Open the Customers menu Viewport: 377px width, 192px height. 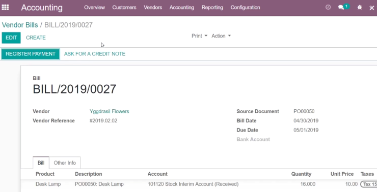click(124, 8)
